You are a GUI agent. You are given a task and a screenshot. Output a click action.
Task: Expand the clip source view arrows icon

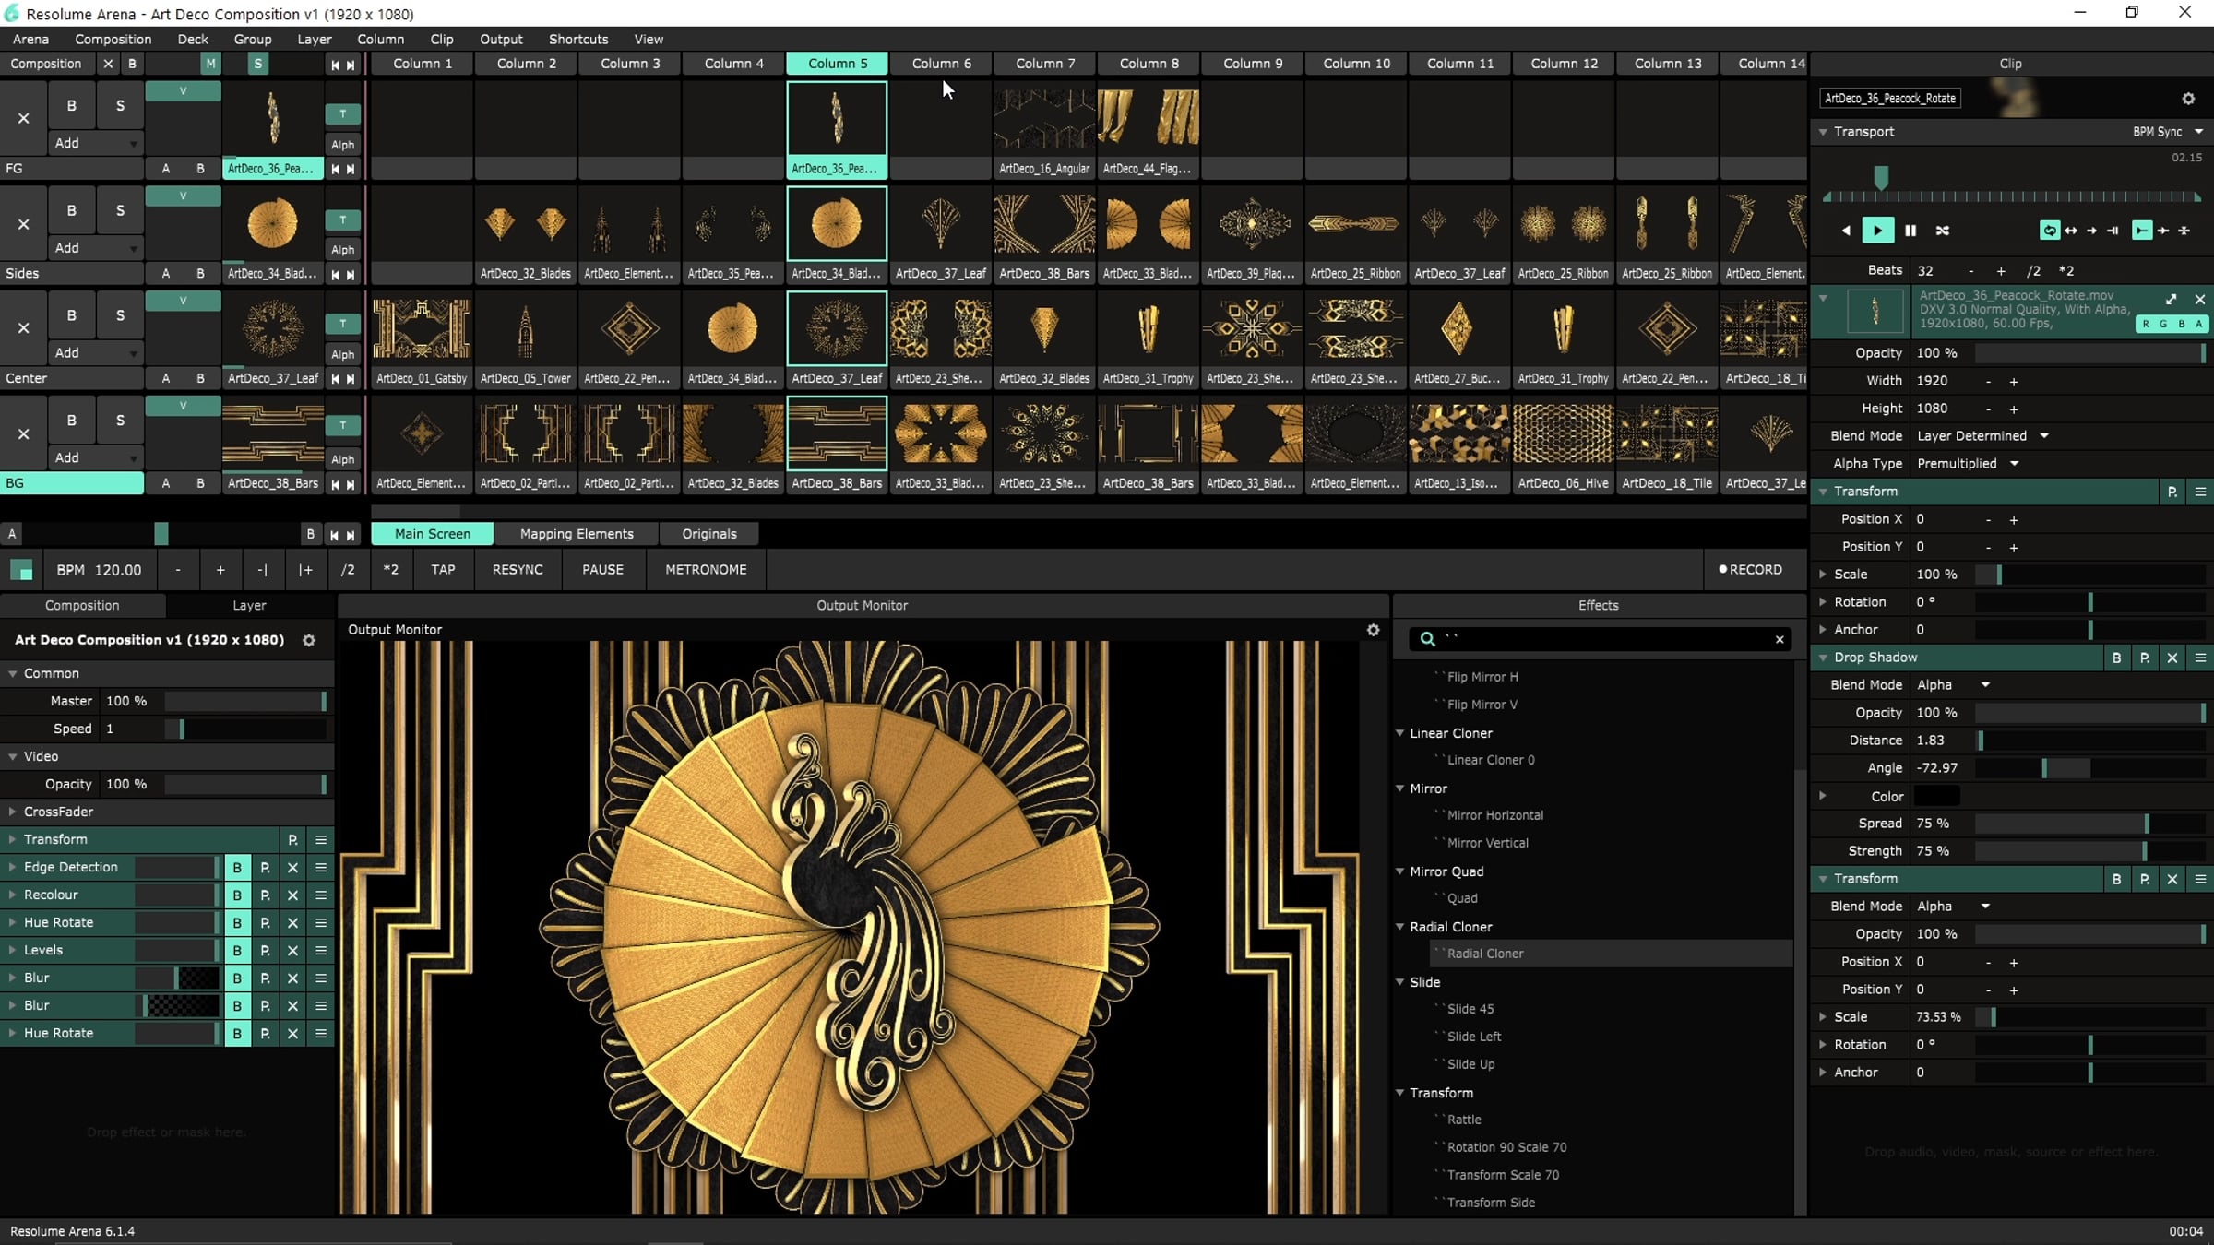click(2172, 299)
